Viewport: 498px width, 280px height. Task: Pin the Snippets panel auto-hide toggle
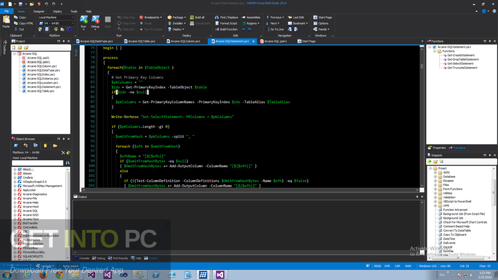(490, 155)
